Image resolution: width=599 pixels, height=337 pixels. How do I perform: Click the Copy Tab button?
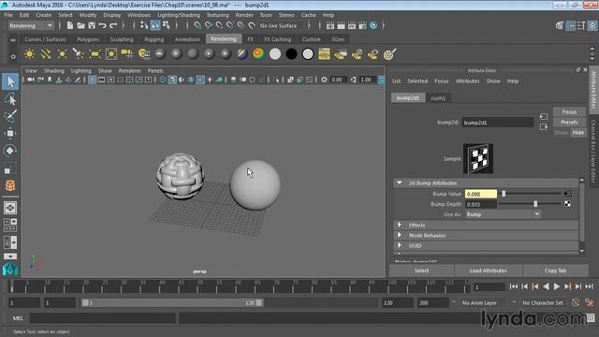click(555, 271)
